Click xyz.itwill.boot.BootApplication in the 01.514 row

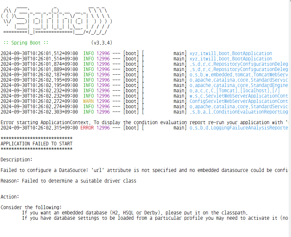(x=231, y=59)
